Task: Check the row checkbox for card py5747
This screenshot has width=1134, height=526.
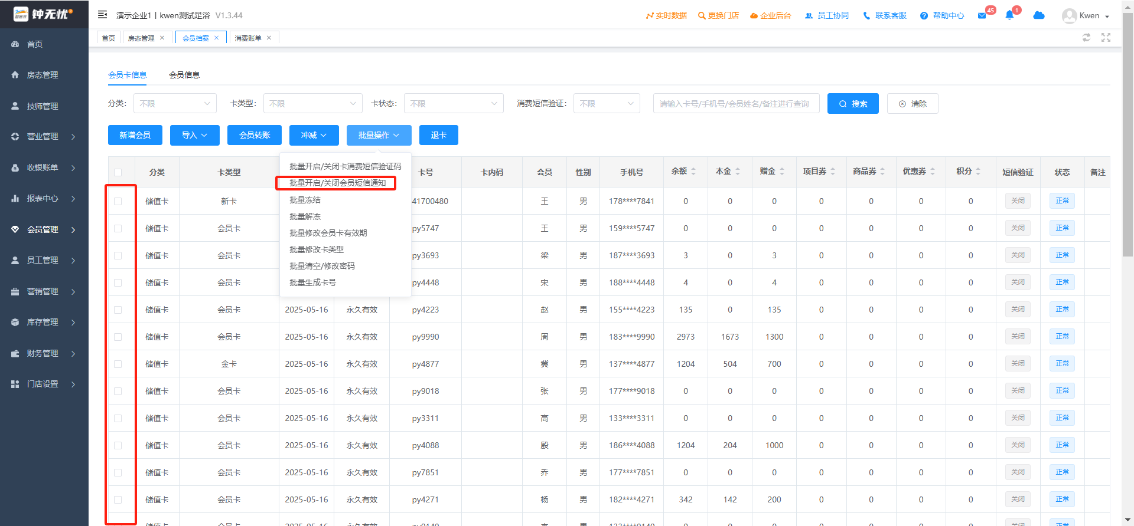Action: 118,228
